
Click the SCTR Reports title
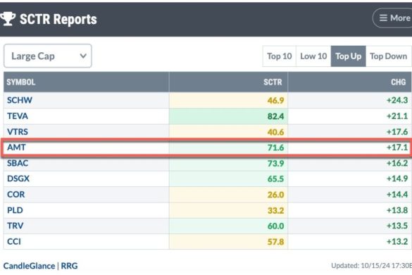[58, 19]
